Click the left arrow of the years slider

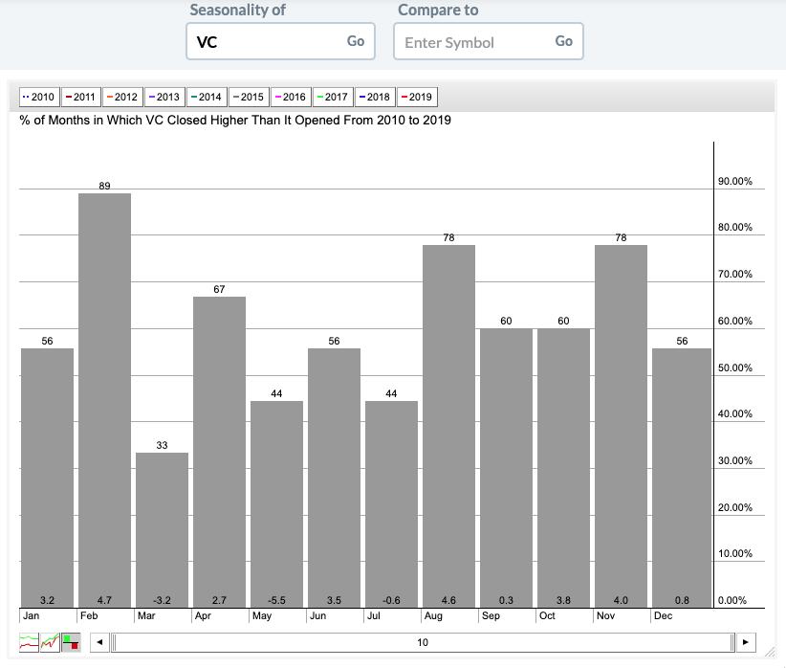pyautogui.click(x=99, y=642)
